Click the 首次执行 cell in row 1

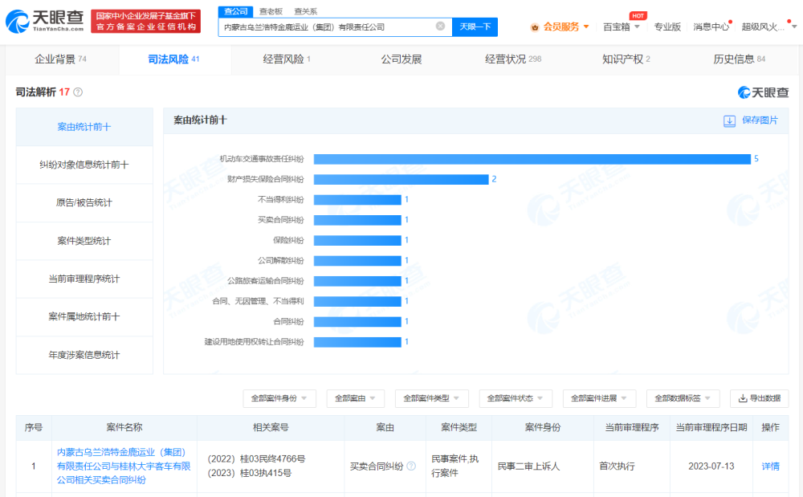click(x=617, y=466)
